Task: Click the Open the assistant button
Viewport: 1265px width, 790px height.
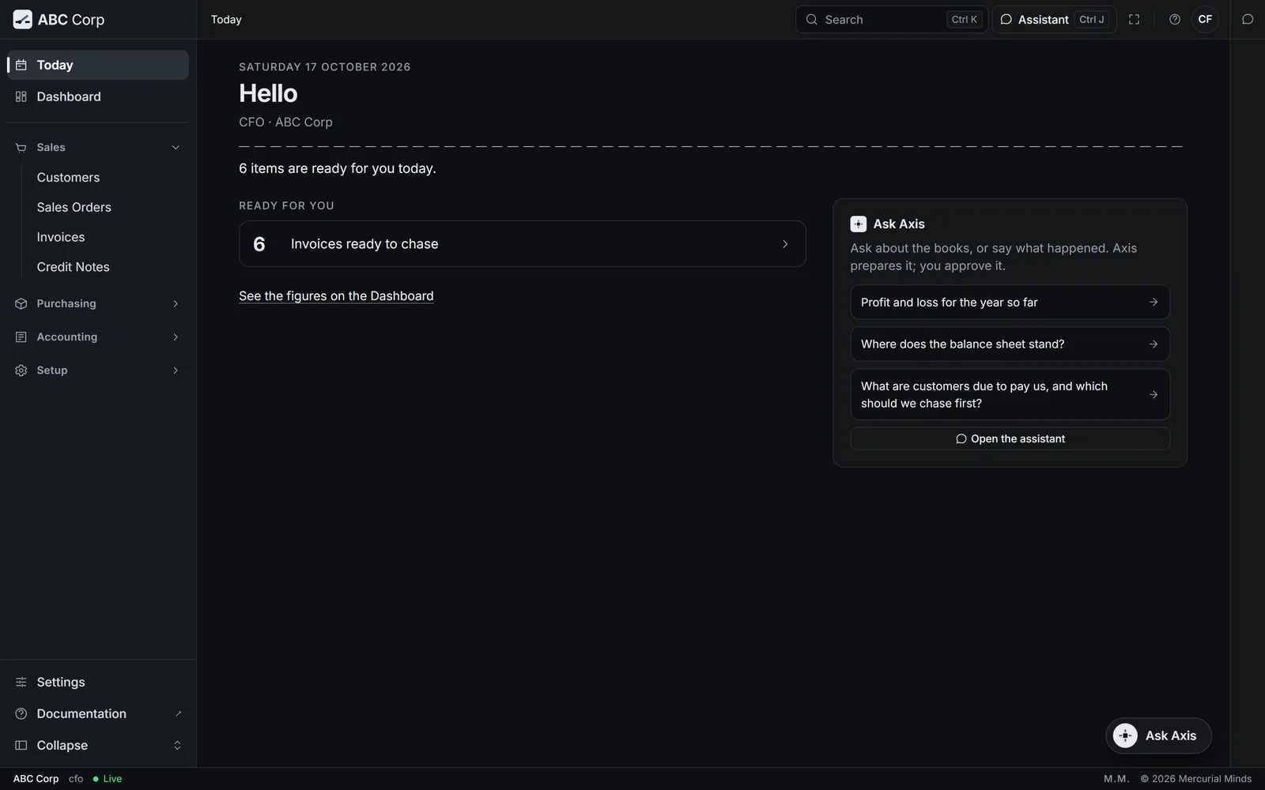Action: coord(1010,438)
